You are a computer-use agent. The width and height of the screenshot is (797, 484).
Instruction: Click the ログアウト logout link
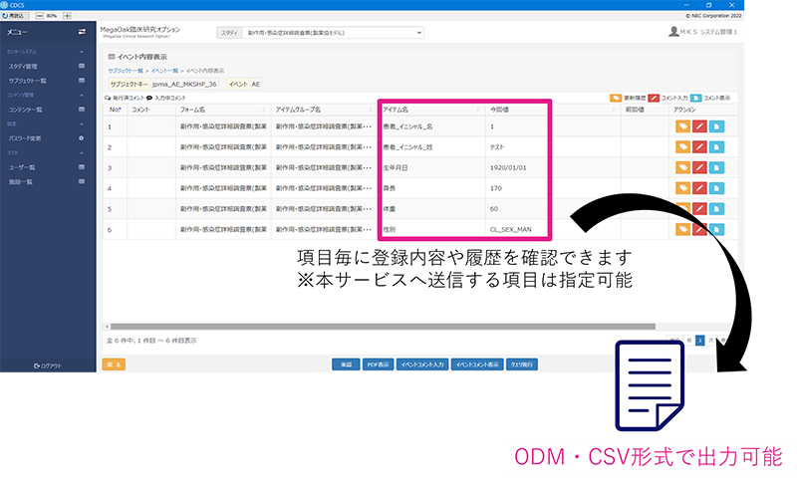49,365
